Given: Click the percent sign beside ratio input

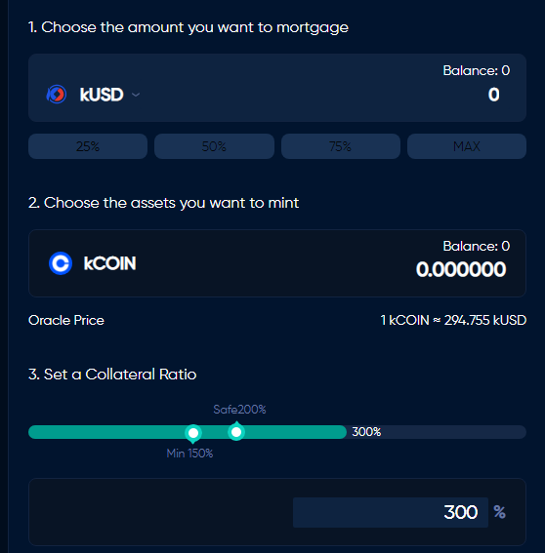Looking at the screenshot, I should 499,512.
